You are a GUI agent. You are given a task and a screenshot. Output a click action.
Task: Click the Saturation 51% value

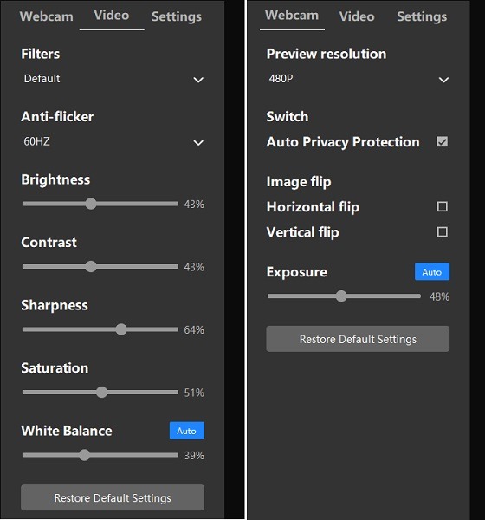[194, 393]
